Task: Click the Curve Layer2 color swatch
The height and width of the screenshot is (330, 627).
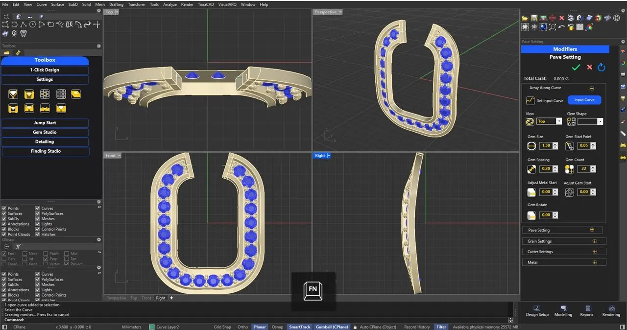Action: click(152, 327)
